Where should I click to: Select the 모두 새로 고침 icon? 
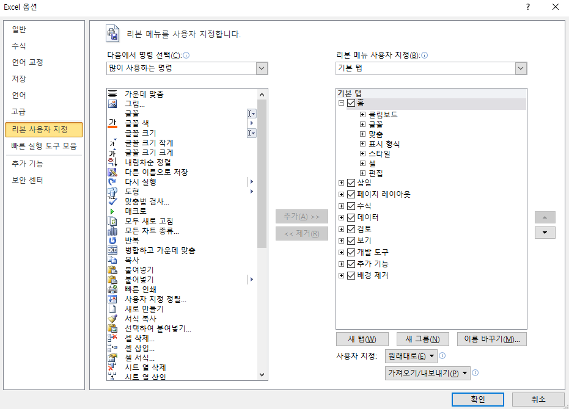pos(112,221)
